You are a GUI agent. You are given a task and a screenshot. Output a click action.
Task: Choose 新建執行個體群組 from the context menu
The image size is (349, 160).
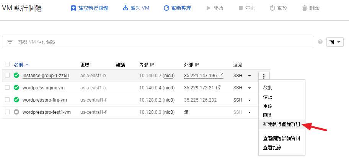pyautogui.click(x=281, y=124)
